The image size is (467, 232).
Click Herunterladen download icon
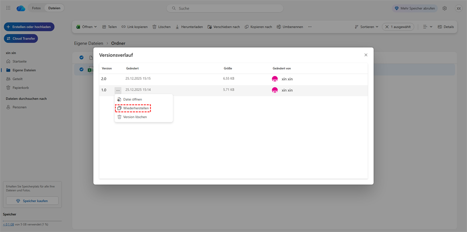[177, 27]
